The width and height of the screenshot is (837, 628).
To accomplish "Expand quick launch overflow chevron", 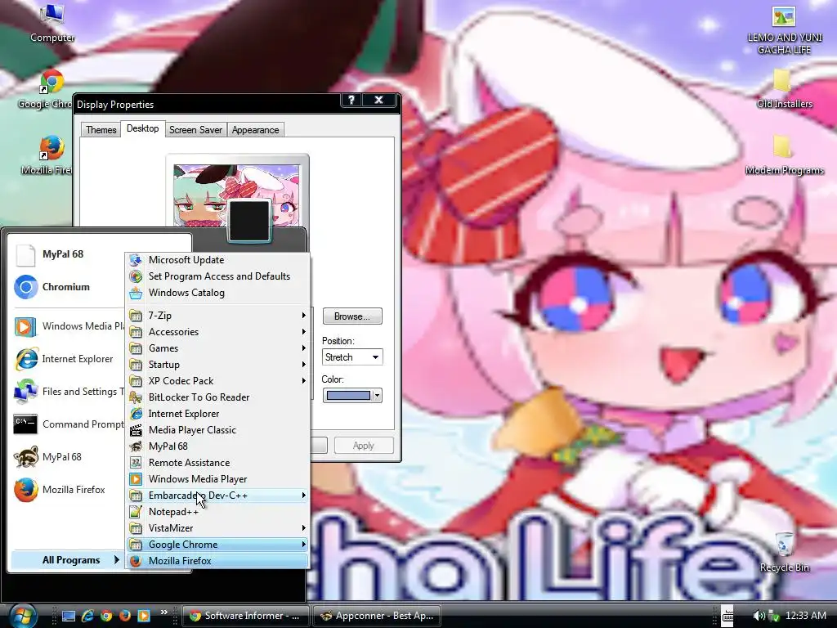I will click(163, 612).
